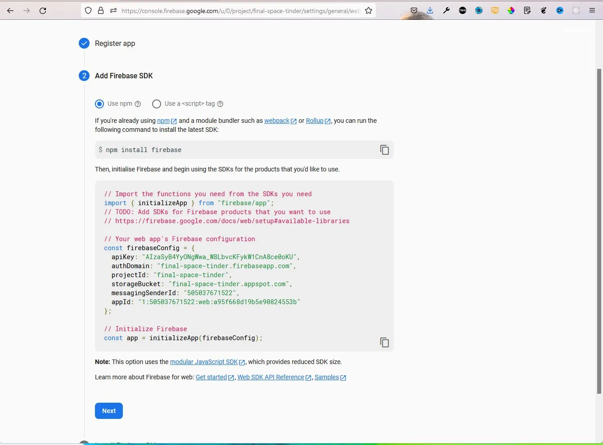Click the Register app completed checkmark
Screen dimensions: 603x445
point(84,43)
